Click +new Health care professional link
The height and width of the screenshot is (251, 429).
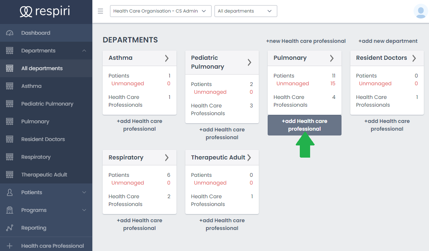point(306,41)
